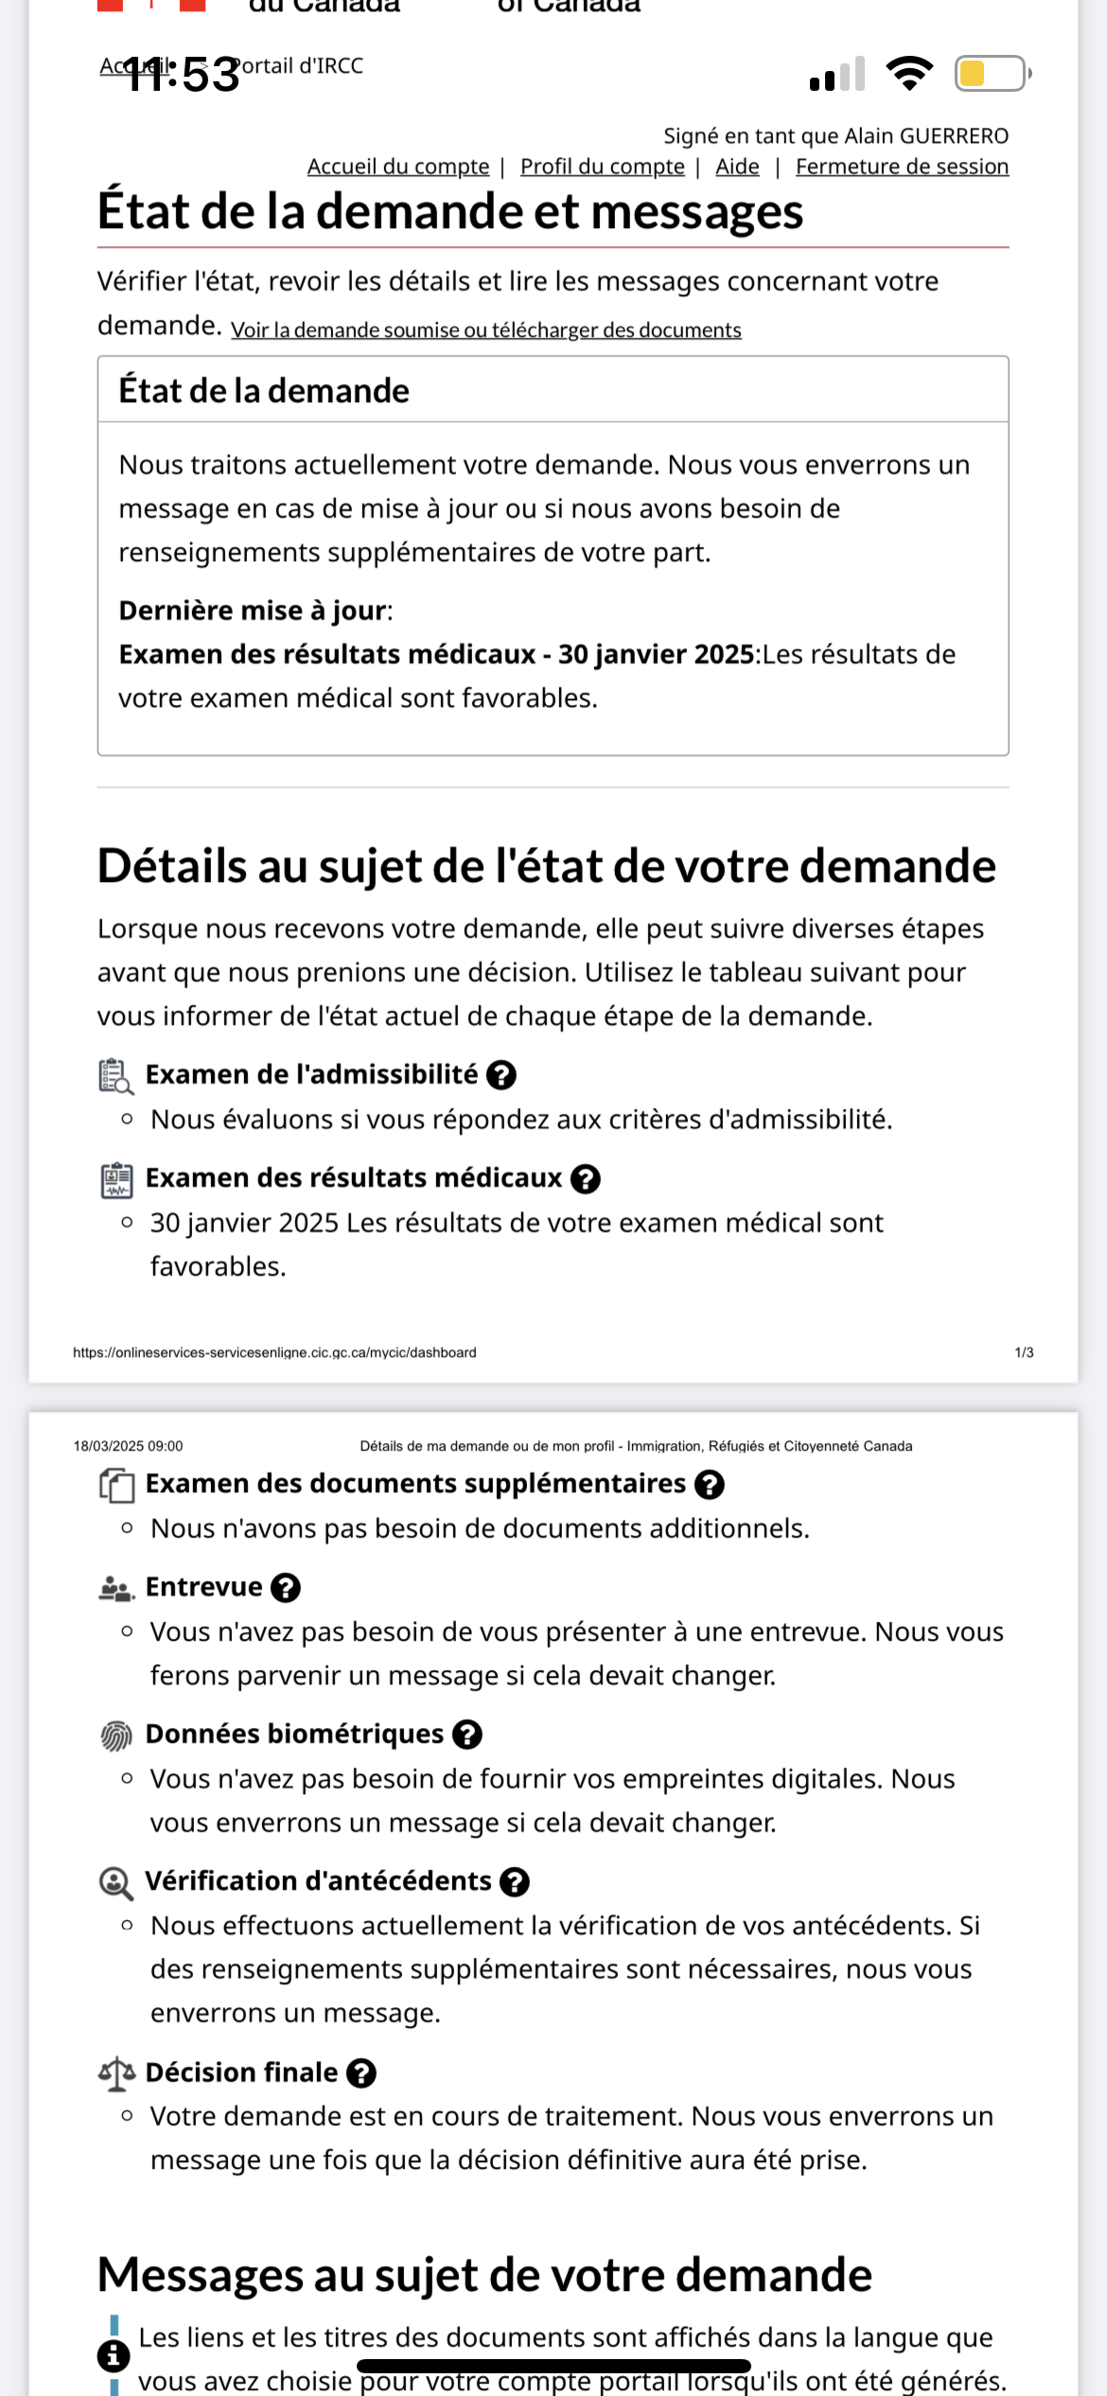Tap the État de la demande panel header
1107x2396 pixels.
pos(553,390)
